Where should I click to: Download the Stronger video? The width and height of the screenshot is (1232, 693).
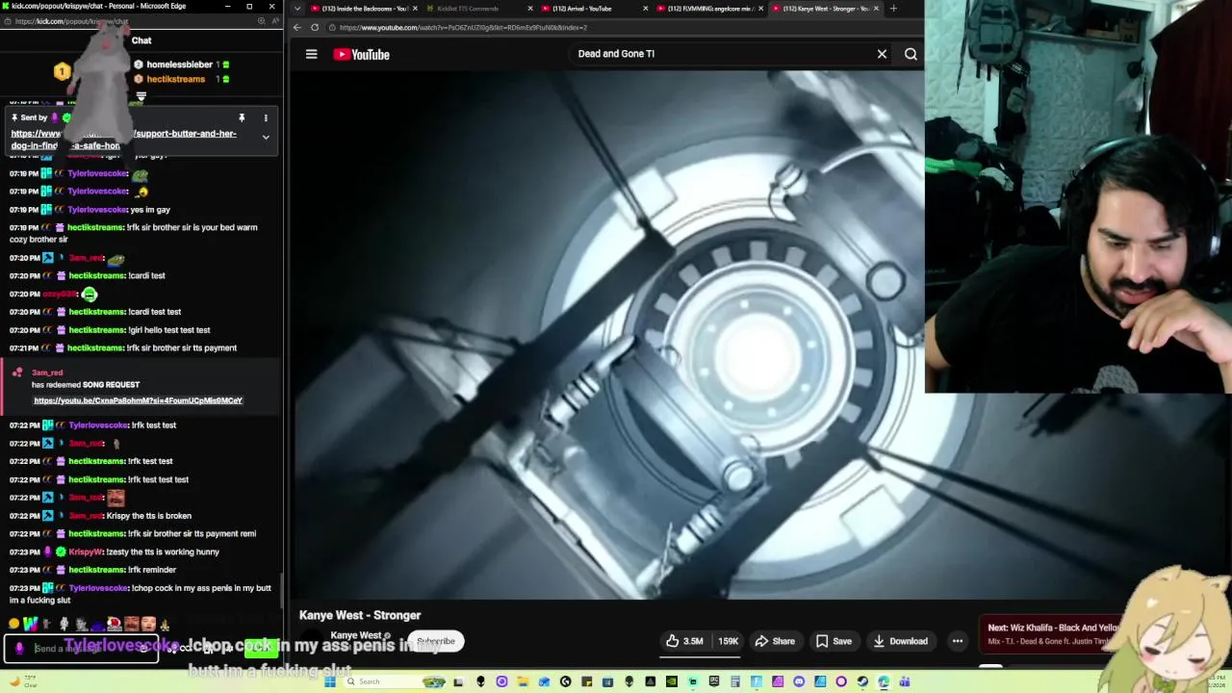tap(901, 641)
